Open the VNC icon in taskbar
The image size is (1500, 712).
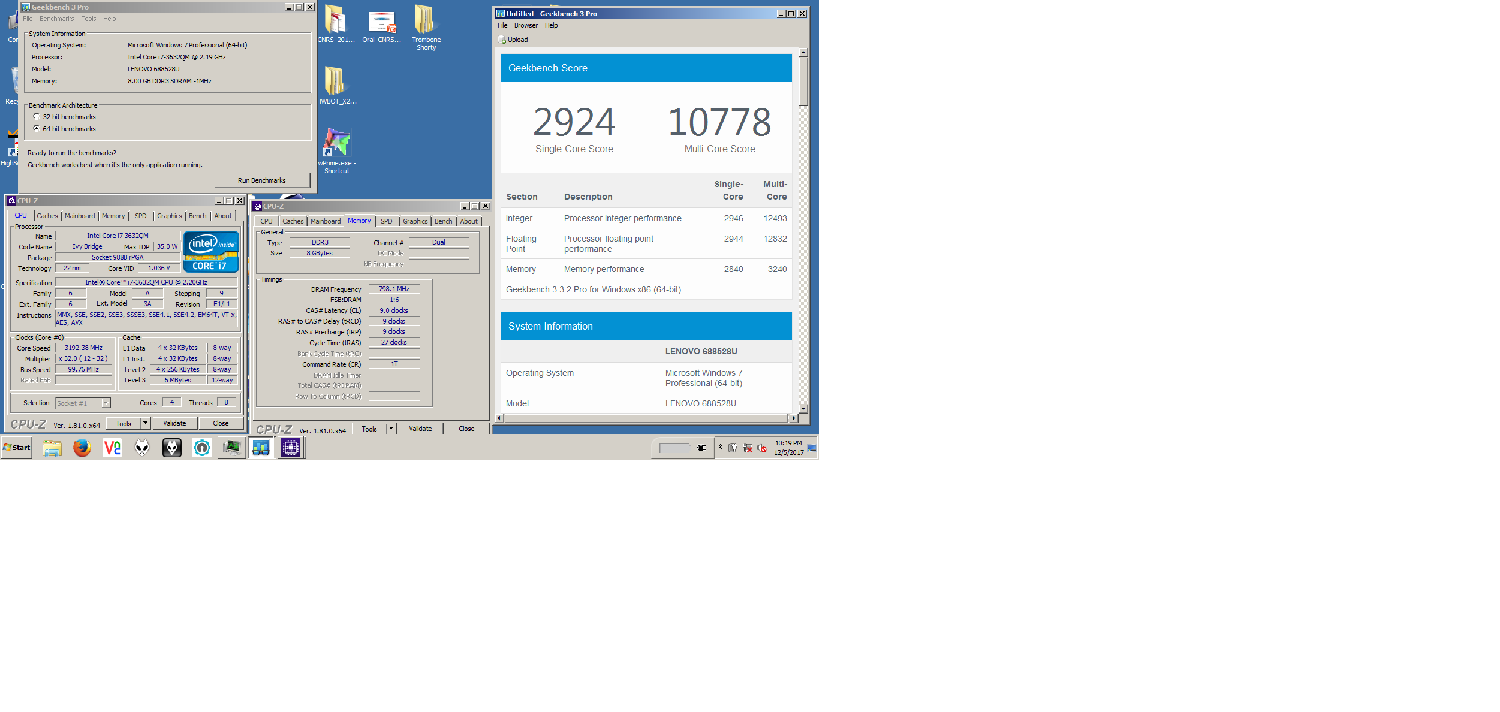pos(112,448)
